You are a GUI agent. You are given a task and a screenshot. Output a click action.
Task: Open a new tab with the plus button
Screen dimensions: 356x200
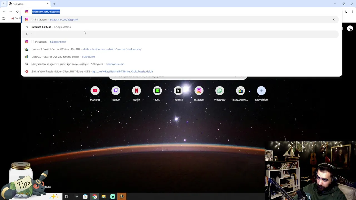click(x=54, y=4)
